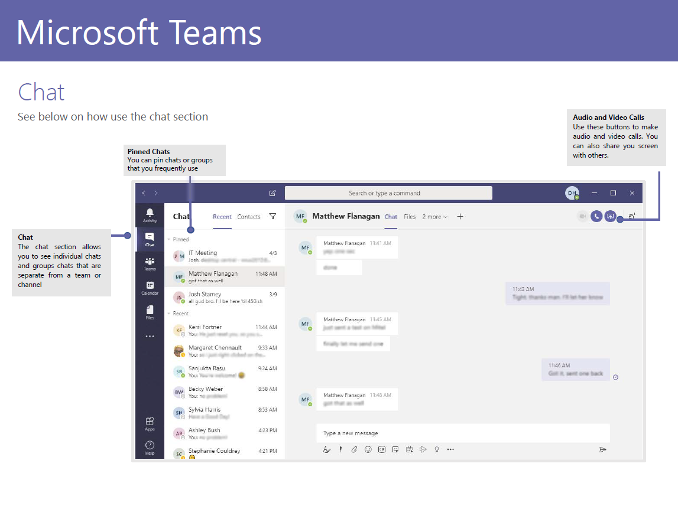Open the emoji picker
Image resolution: width=678 pixels, height=522 pixels.
pos(368,449)
